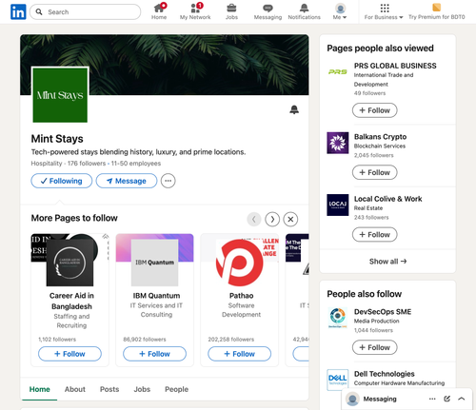
Task: Show next pages in carousel
Action: [272, 219]
